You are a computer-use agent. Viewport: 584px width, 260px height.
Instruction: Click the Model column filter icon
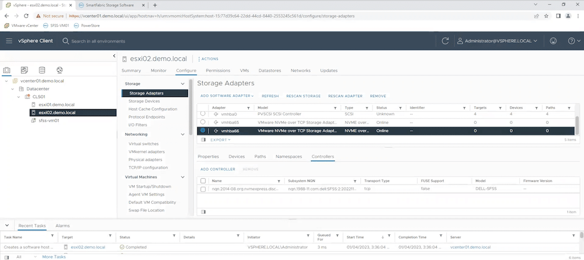(336, 108)
